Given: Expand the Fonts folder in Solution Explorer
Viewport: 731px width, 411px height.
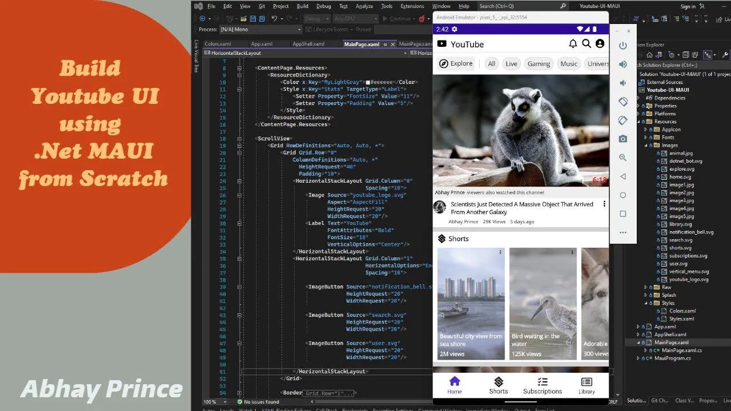Looking at the screenshot, I should (645, 138).
